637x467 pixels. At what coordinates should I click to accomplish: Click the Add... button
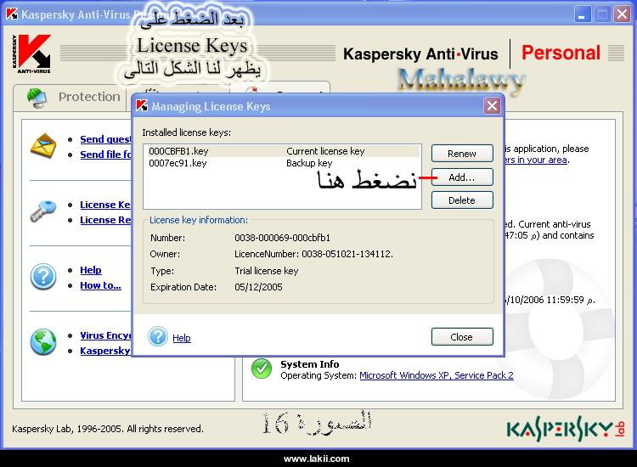[462, 177]
